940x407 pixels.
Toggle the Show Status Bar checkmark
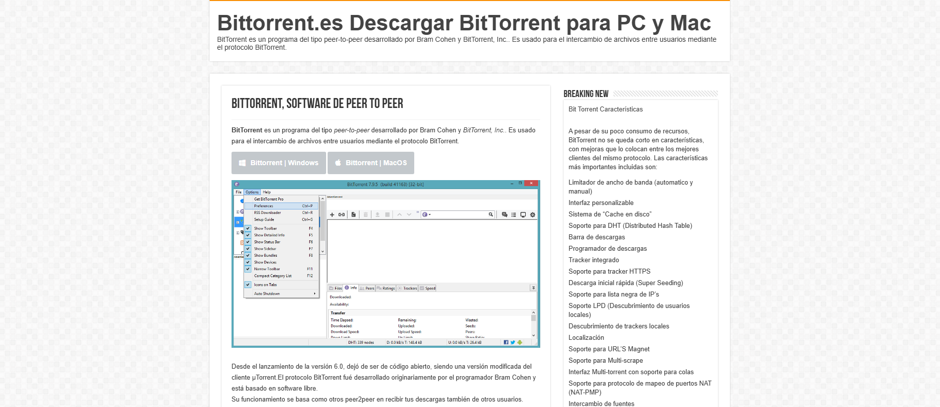[248, 242]
